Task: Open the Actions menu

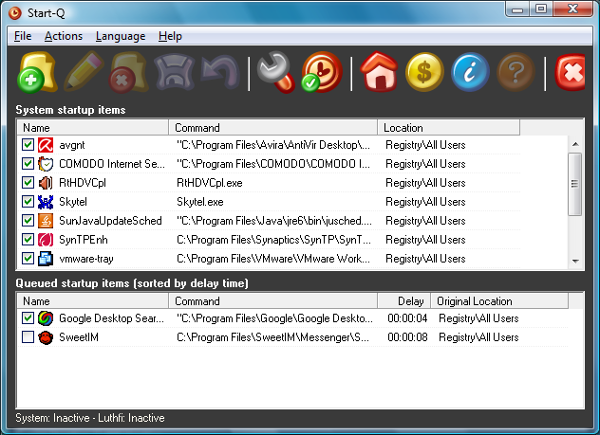Action: pos(64,36)
